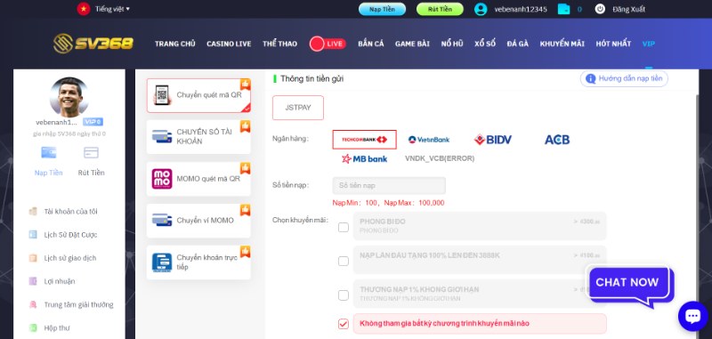Select CHUYỂN SỐ TÀI KHOẢN method
Screen dimensions: 712x339
[198, 137]
